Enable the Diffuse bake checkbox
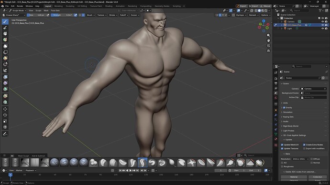The height and width of the screenshot is (185, 330). pyautogui.click(x=311, y=159)
